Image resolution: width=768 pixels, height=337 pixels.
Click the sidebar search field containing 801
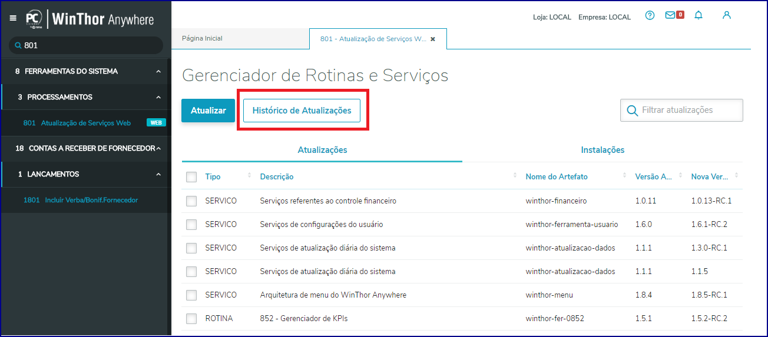point(86,45)
